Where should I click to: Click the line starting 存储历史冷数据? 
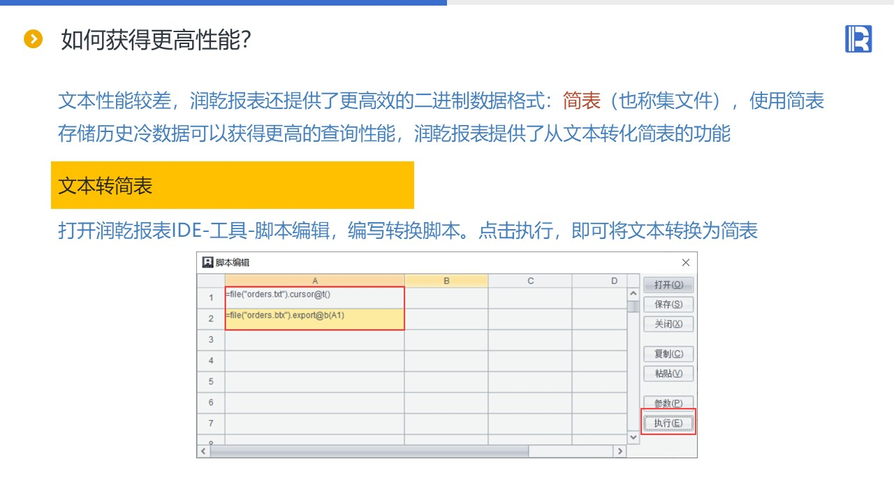[x=395, y=133]
